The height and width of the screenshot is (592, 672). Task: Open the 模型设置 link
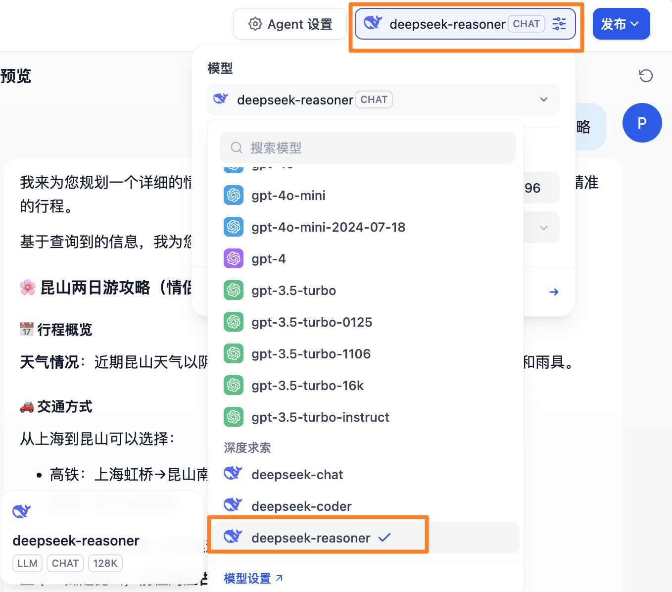[x=253, y=578]
